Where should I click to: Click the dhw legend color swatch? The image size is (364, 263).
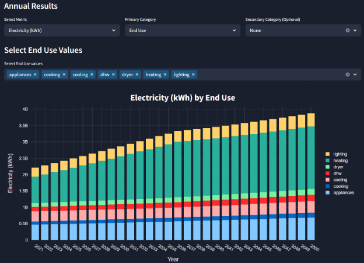pyautogui.click(x=328, y=173)
